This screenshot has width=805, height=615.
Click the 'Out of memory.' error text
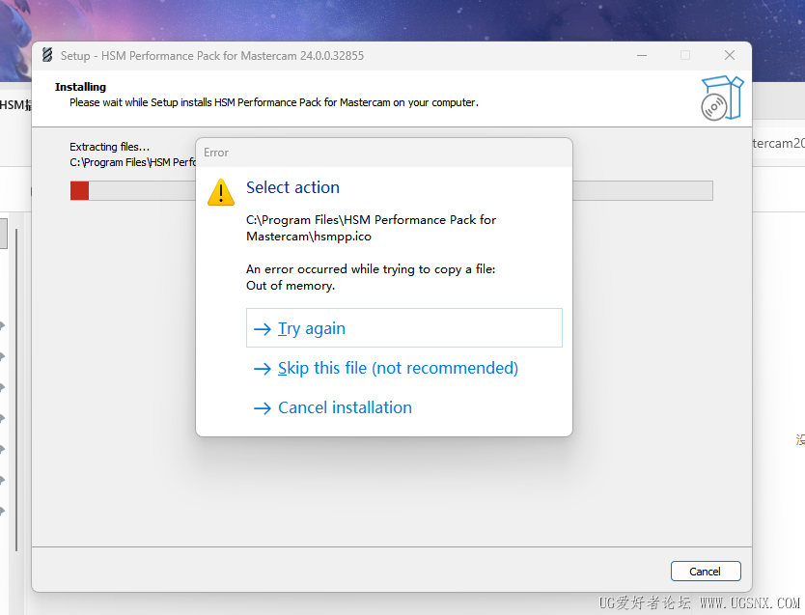coord(291,286)
